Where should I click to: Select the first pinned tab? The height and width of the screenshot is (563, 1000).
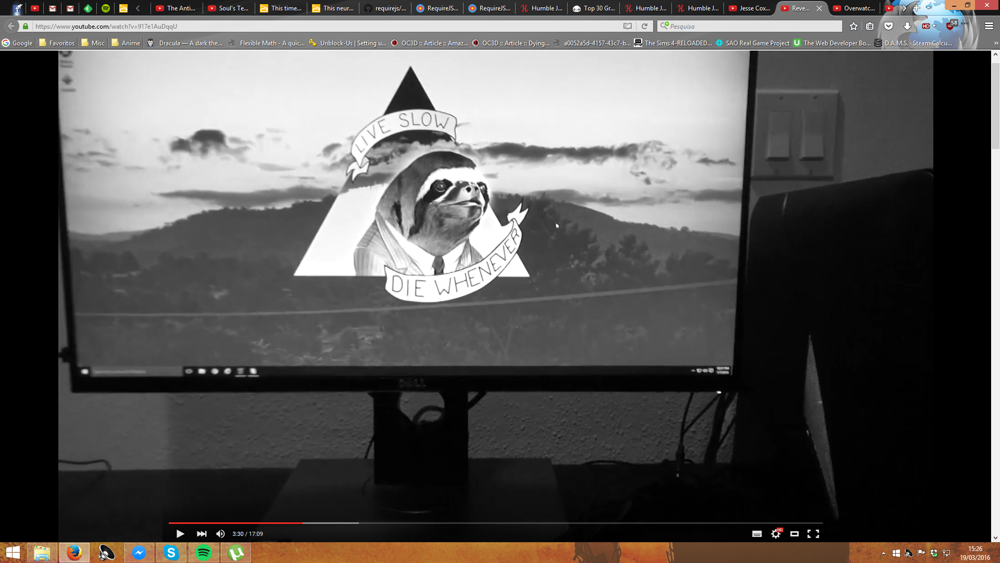[17, 8]
